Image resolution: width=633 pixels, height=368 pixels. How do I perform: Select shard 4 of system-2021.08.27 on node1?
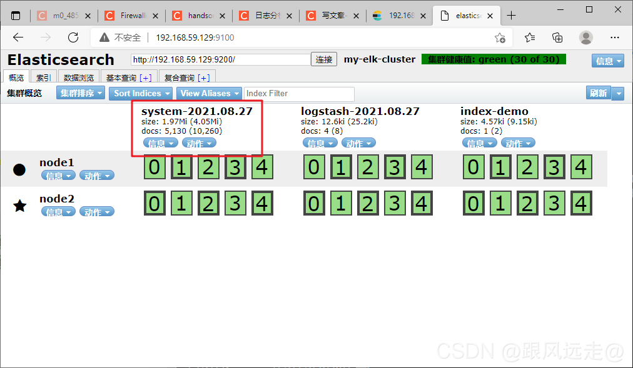(263, 167)
